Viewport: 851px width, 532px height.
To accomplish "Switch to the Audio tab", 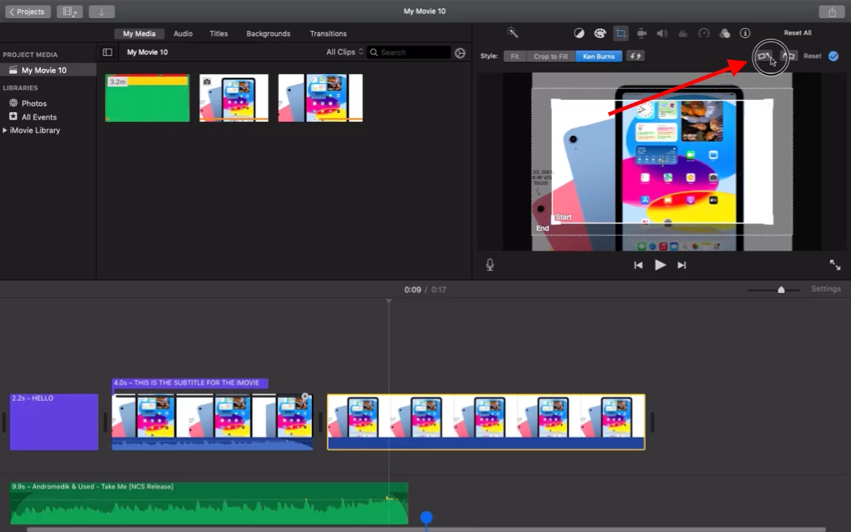I will pos(183,33).
